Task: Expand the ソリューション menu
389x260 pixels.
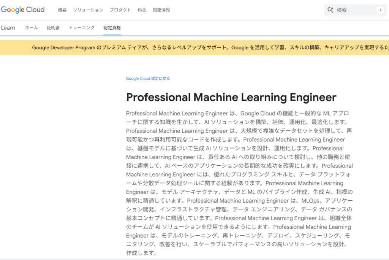Action: (88, 10)
